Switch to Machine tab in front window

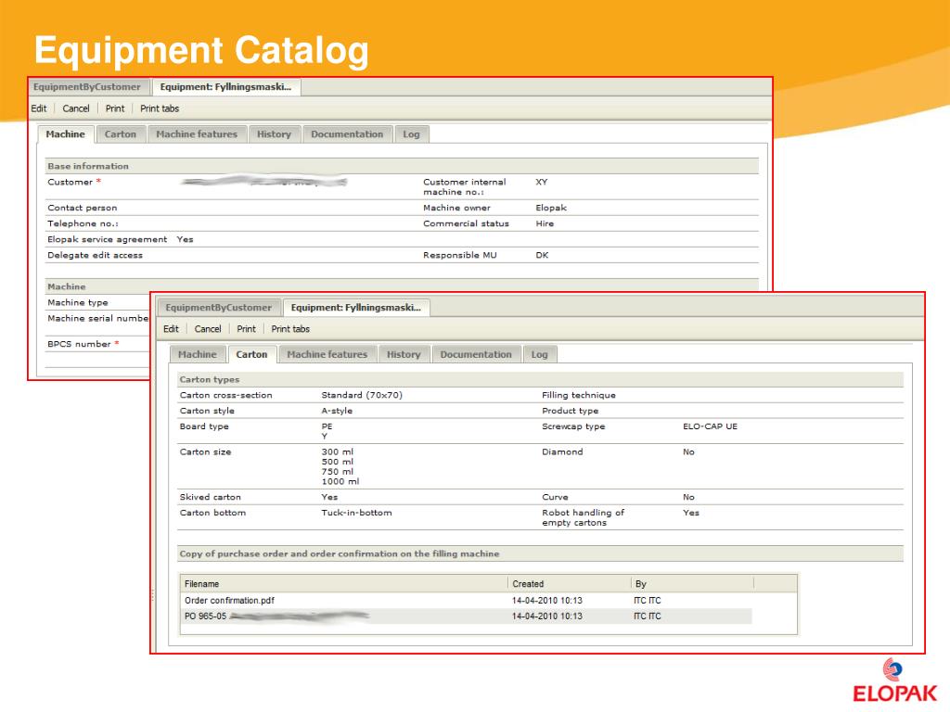coord(198,355)
